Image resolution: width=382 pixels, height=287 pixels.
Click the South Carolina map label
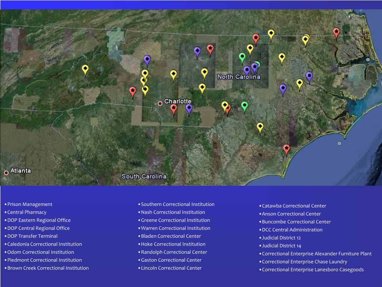click(144, 176)
